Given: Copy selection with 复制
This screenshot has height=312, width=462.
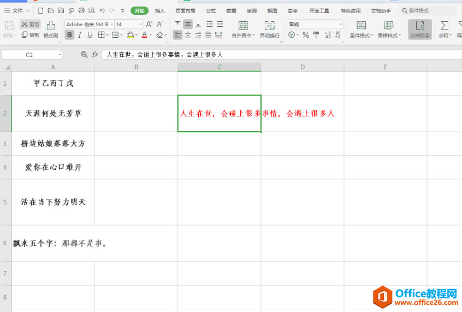Looking at the screenshot, I should click(31, 35).
